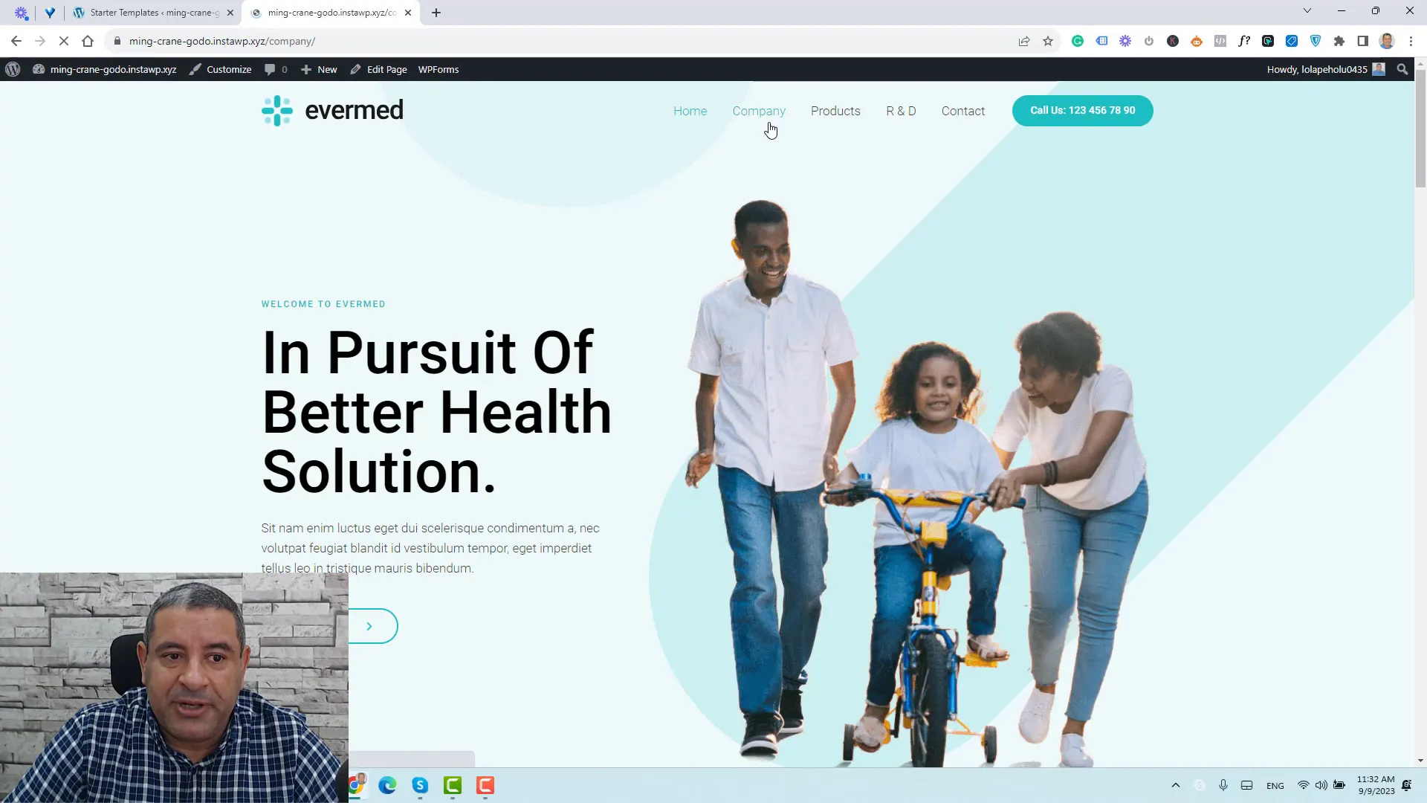This screenshot has height=803, width=1427.
Task: Click the WPForms menu icon
Action: click(438, 70)
